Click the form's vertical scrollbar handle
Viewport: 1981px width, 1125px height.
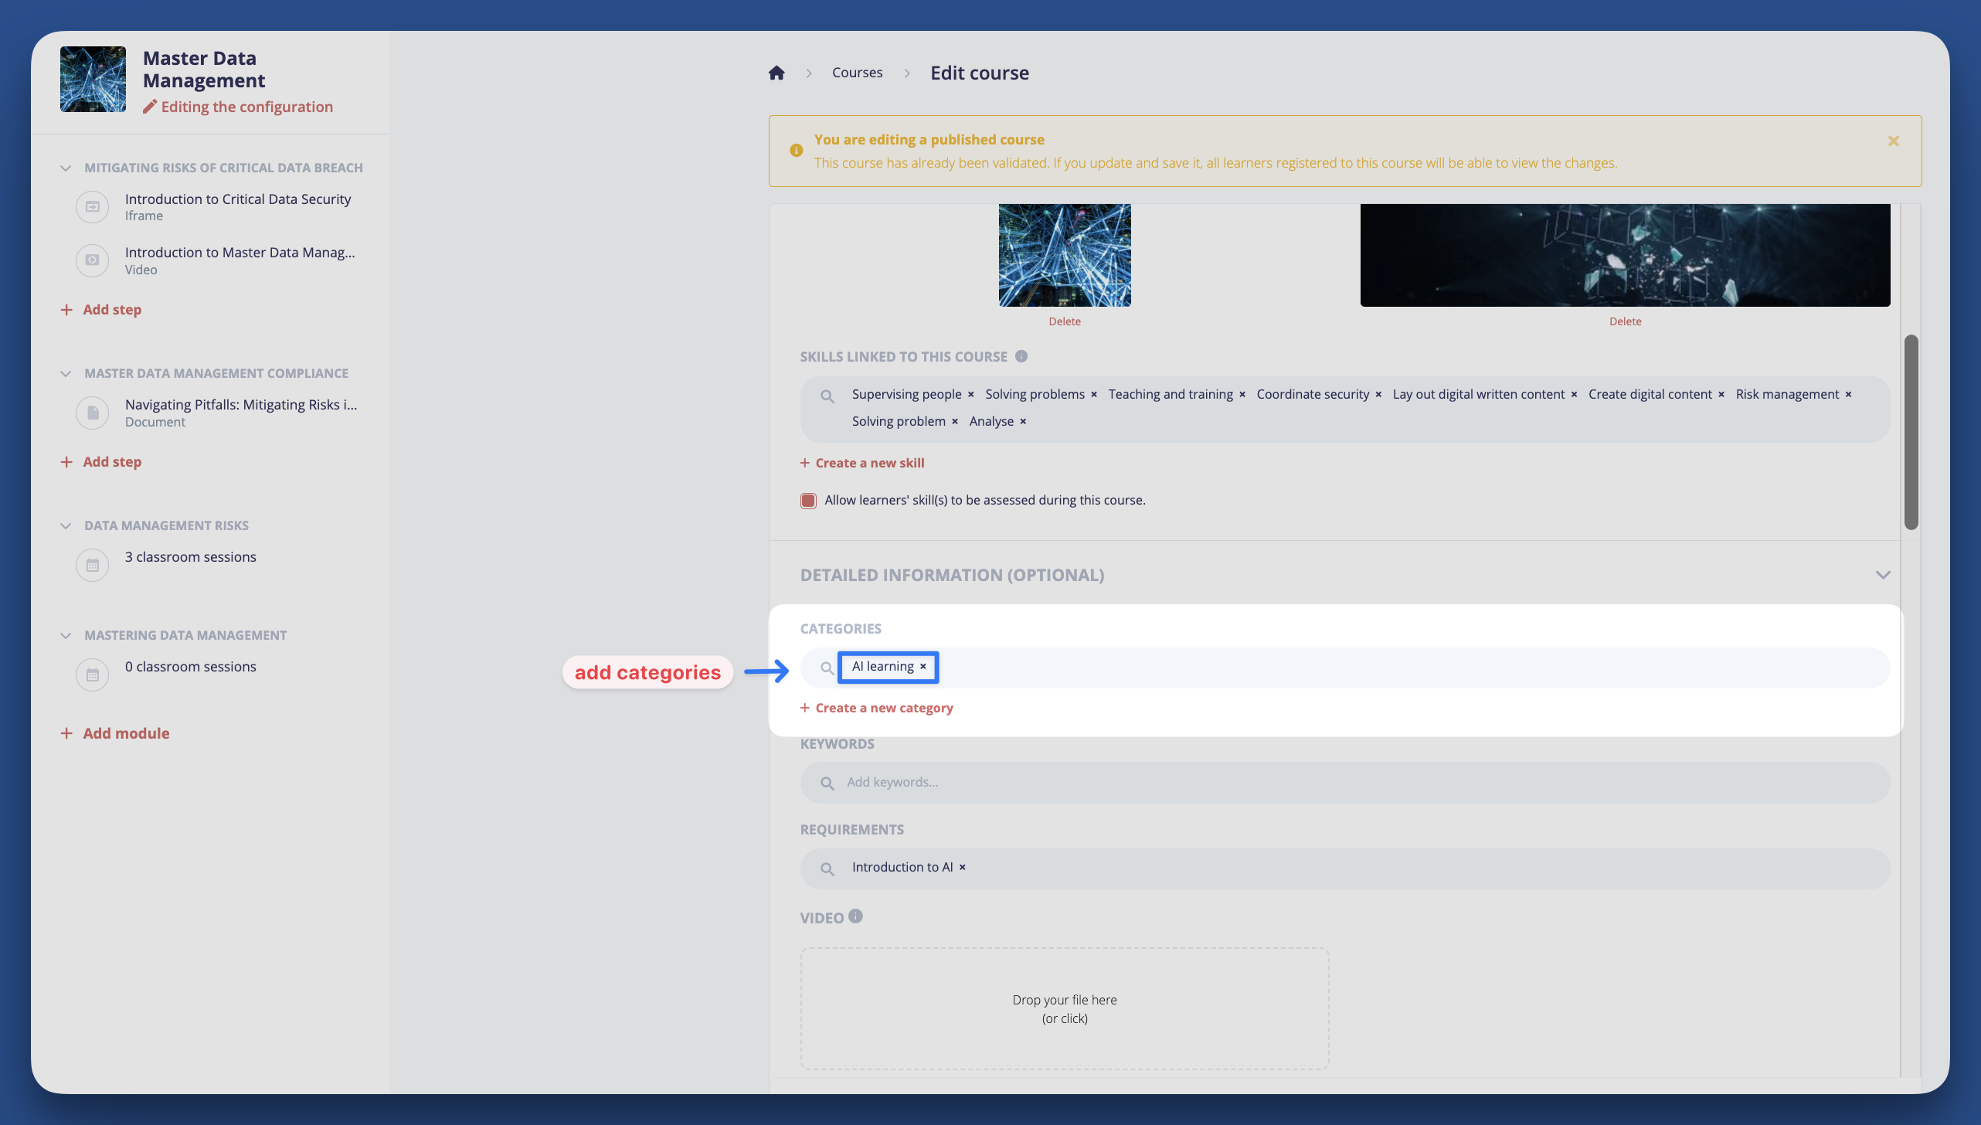[x=1911, y=432]
